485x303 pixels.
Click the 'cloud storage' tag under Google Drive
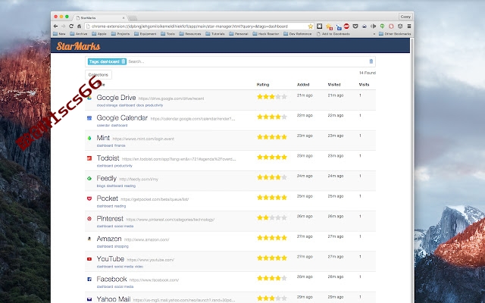[x=107, y=105]
